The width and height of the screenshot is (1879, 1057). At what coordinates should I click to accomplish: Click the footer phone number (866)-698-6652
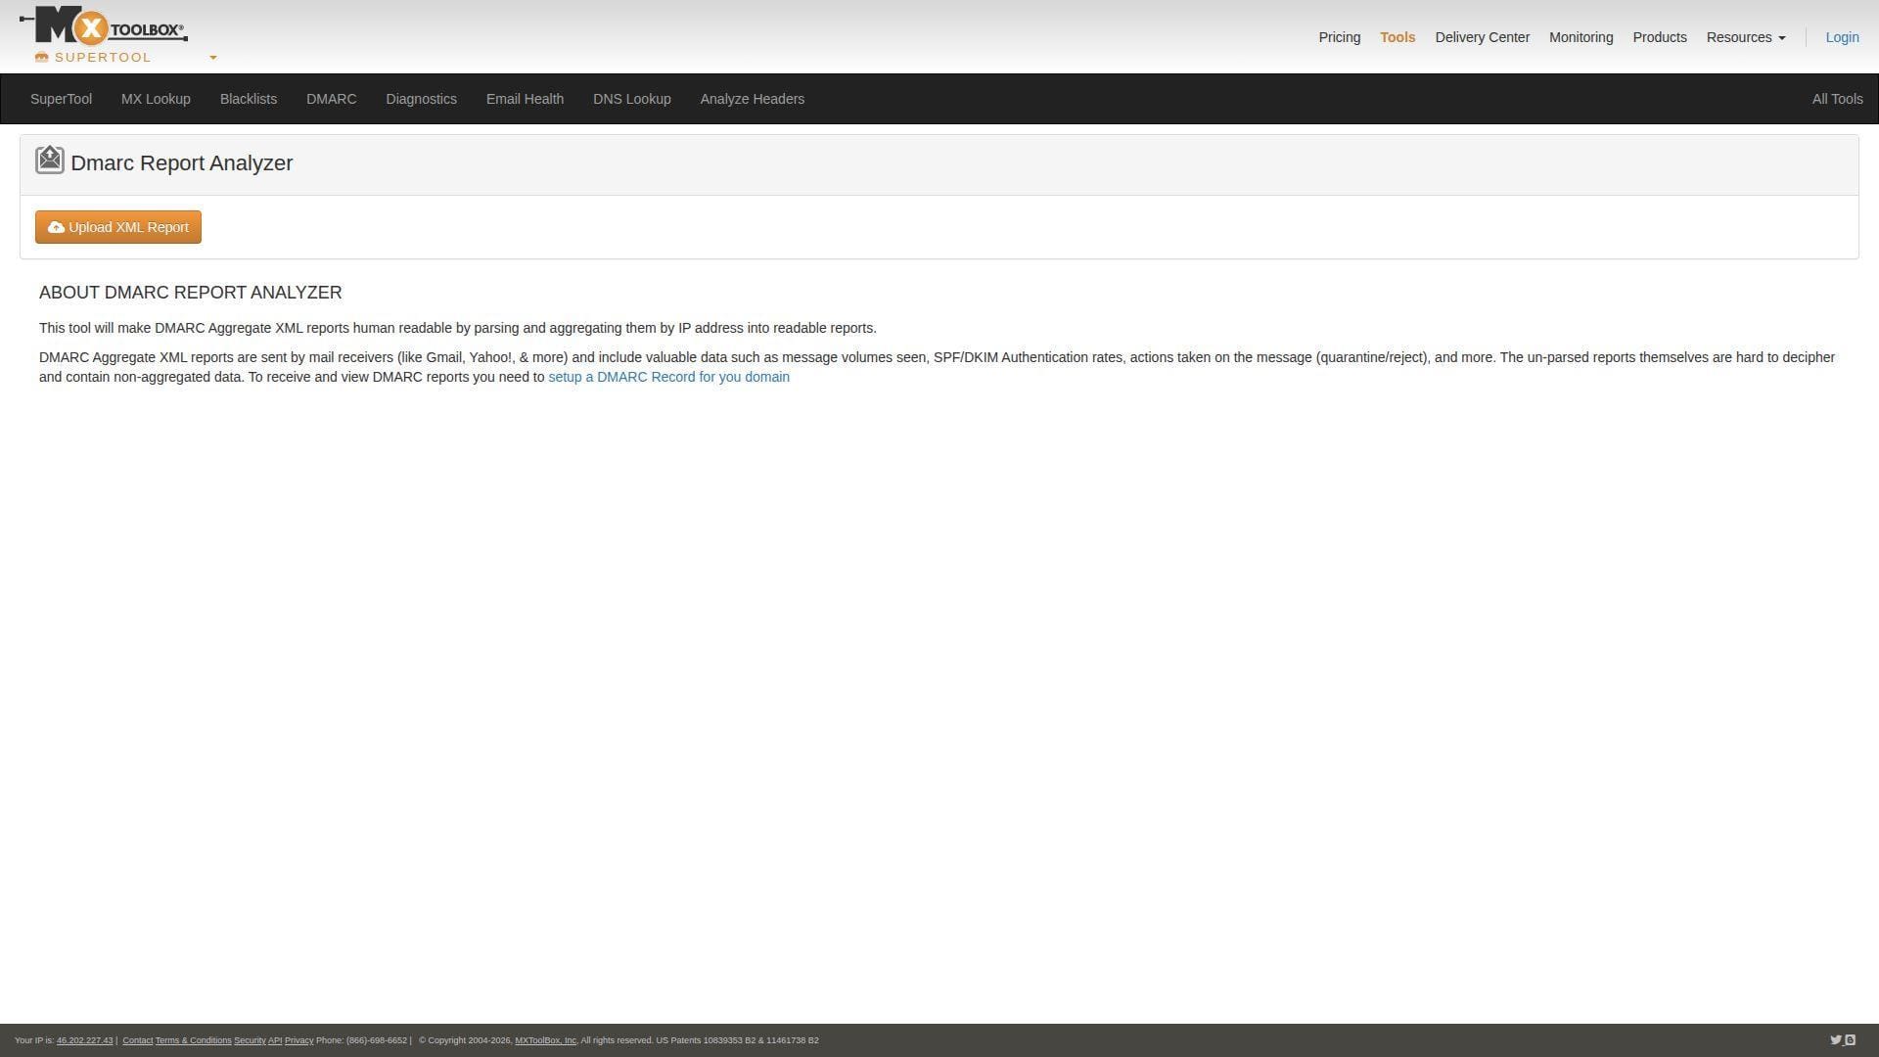click(376, 1040)
